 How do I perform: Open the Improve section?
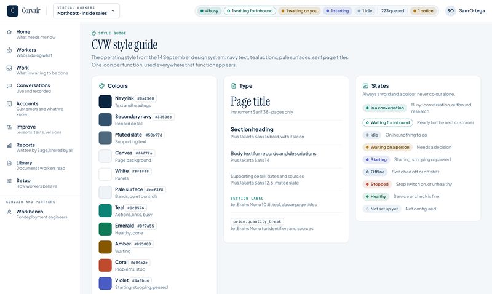(x=40, y=129)
